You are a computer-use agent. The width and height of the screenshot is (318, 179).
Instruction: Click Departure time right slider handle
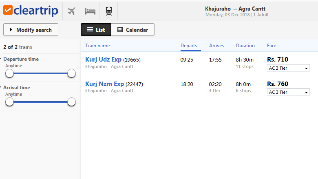tap(71, 73)
